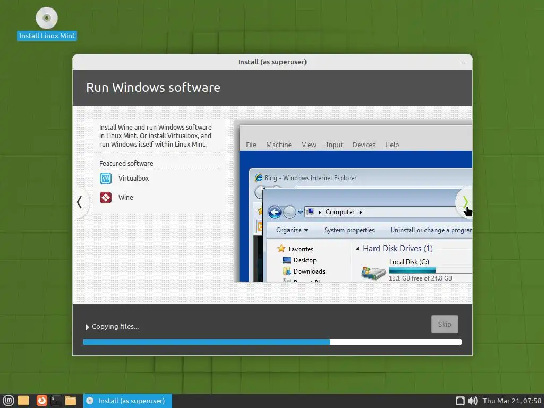Click the Virtualbox icon in Featured software
Screen dimensions: 544x408
point(106,178)
